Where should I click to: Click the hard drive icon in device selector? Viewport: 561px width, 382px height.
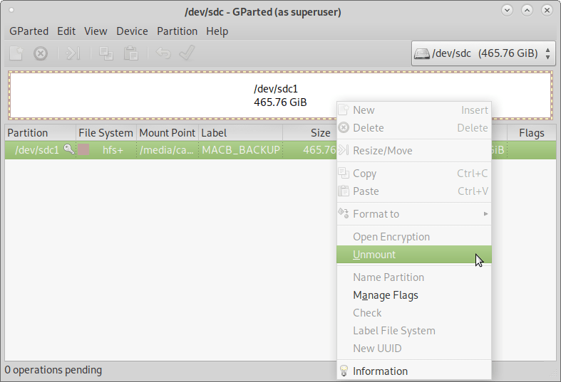(x=422, y=53)
